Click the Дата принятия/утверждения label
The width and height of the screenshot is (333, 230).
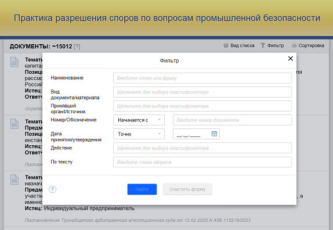(76, 136)
